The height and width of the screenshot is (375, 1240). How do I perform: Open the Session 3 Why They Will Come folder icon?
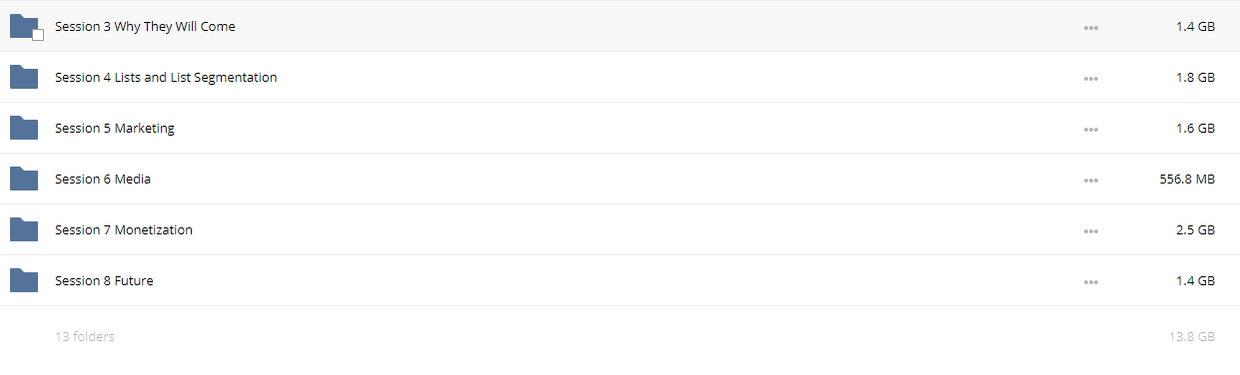pyautogui.click(x=24, y=27)
